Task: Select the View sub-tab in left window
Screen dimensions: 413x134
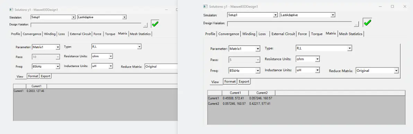Action: click(20, 76)
